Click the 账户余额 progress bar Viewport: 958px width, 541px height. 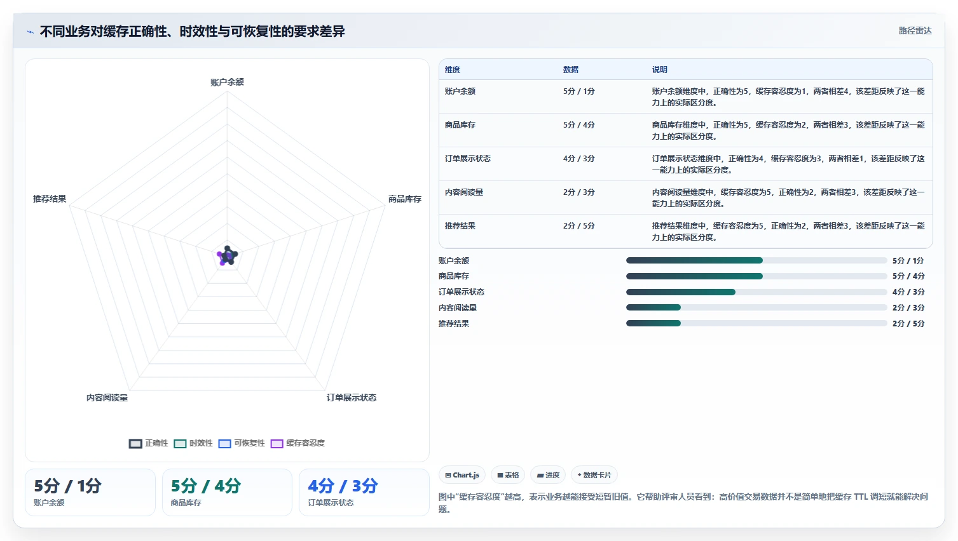[x=756, y=260]
